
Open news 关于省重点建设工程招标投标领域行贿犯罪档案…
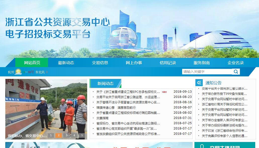[x=128, y=113]
